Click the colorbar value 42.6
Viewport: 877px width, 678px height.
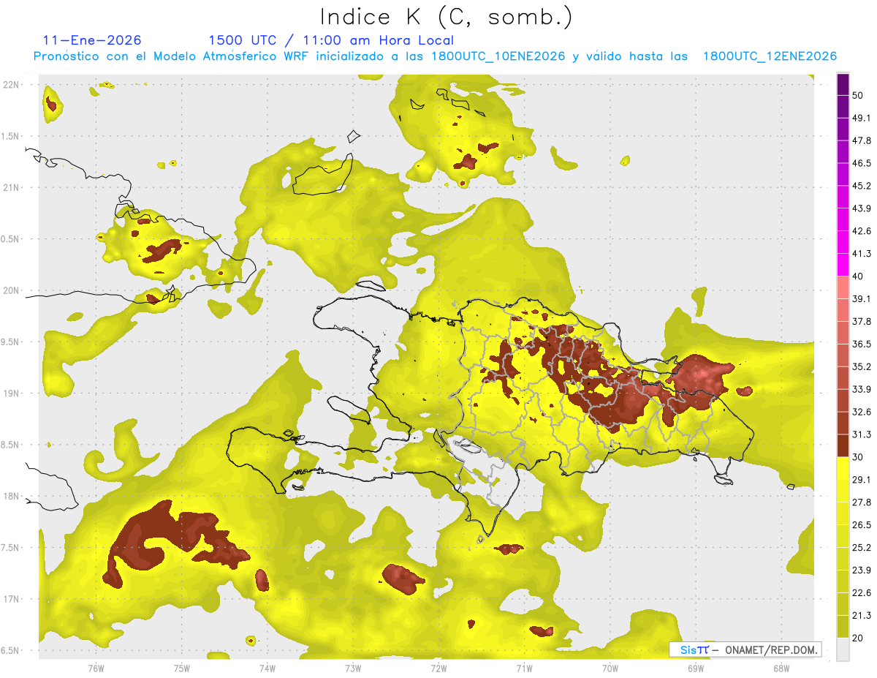click(x=862, y=231)
